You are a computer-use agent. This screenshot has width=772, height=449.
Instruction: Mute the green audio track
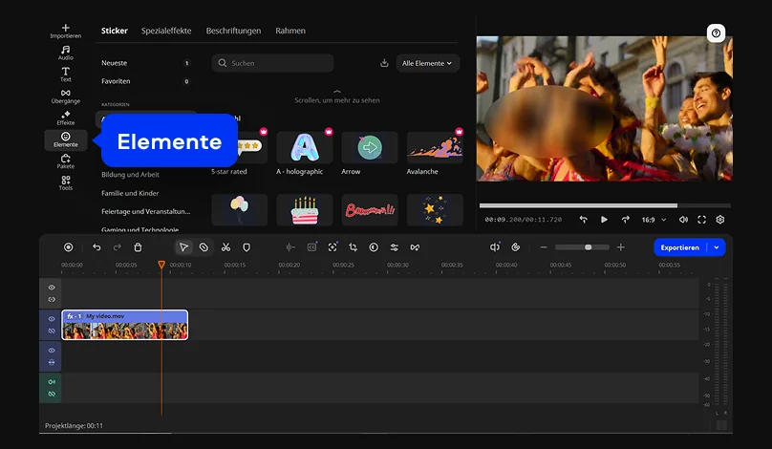tap(52, 382)
